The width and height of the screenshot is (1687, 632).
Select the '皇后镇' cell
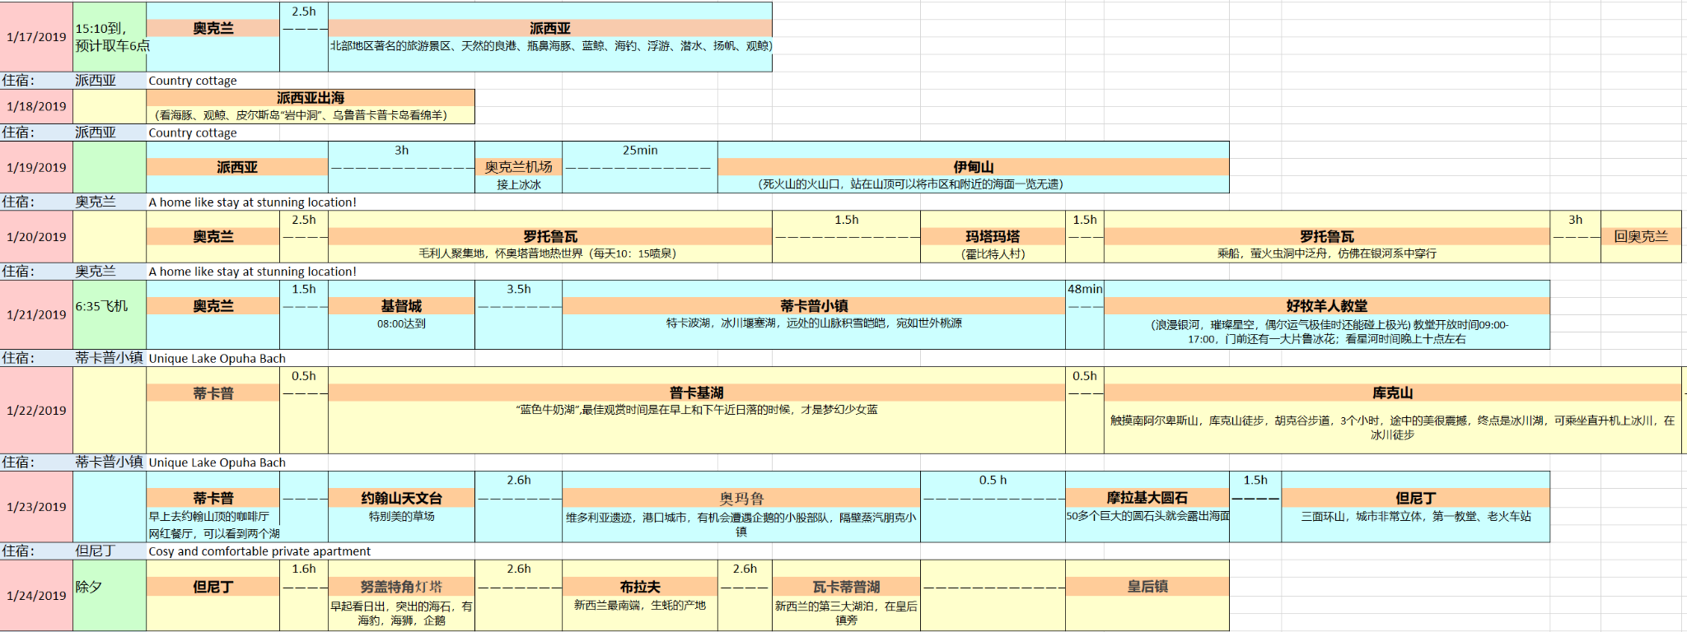1147,587
